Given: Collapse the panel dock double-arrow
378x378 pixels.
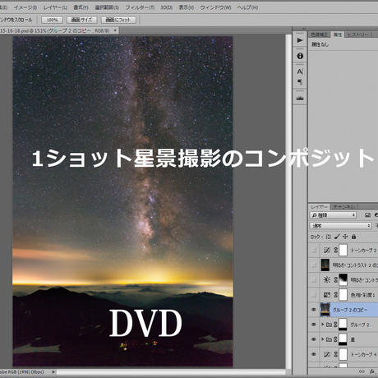Looking at the screenshot, I should (304, 29).
